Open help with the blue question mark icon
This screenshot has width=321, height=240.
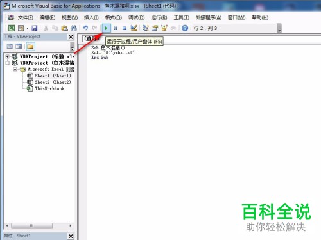[185, 28]
